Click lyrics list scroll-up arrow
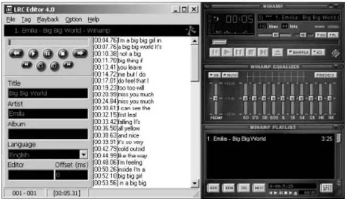The image size is (345, 199). point(195,41)
